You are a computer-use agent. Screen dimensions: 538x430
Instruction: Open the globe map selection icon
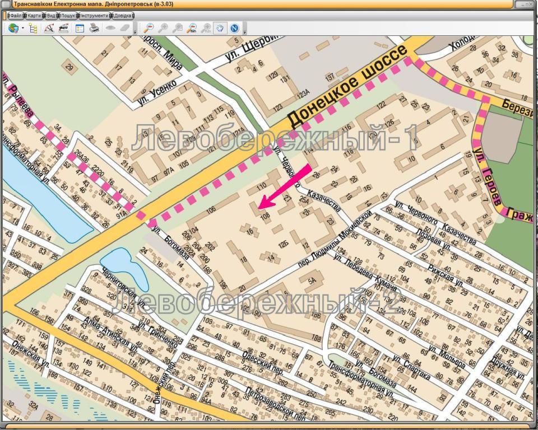(x=13, y=28)
